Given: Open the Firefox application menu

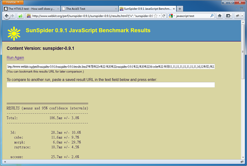Looking at the screenshot, I should tap(13, 2).
